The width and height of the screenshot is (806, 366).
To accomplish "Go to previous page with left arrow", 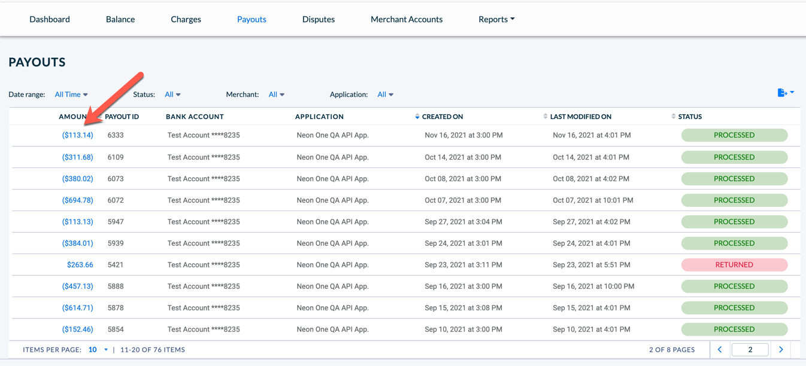I will (x=719, y=349).
